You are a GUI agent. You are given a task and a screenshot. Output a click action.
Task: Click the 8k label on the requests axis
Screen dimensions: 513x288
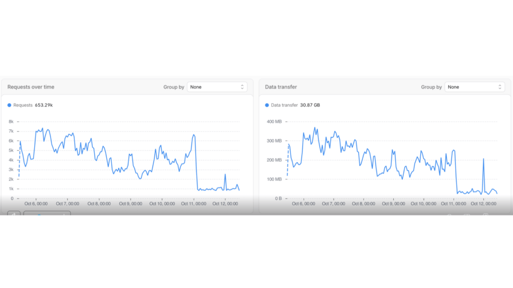(11, 121)
